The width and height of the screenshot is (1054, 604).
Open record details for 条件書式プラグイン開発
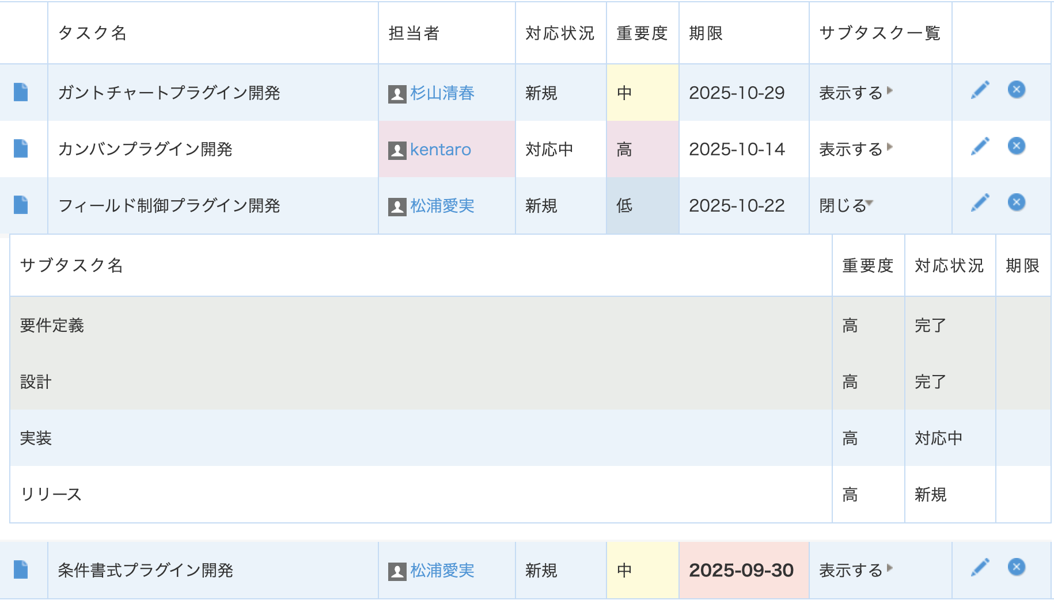pyautogui.click(x=21, y=569)
